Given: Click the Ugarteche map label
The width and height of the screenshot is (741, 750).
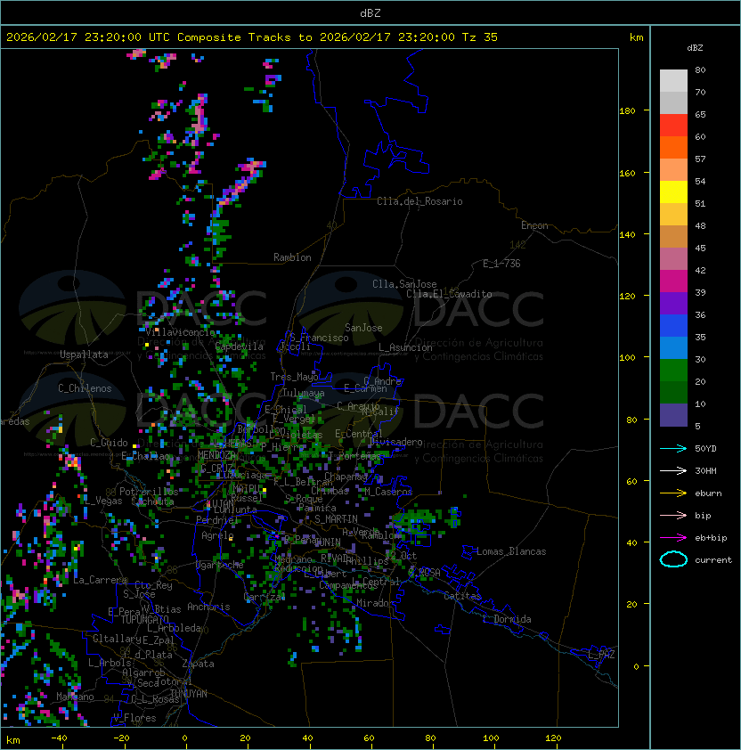Looking at the screenshot, I should [219, 566].
